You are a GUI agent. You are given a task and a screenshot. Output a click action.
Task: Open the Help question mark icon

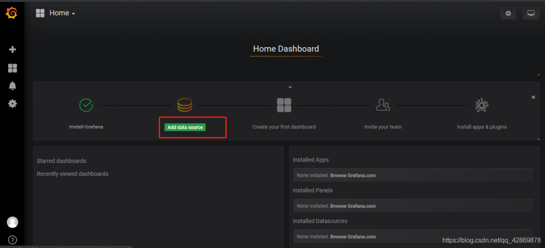click(12, 240)
